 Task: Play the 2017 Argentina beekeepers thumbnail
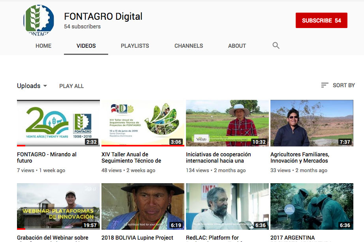(312, 206)
